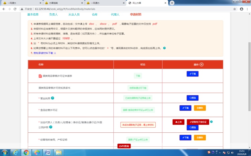Download 酒类商品零售许可证申请表 file

tap(192, 74)
